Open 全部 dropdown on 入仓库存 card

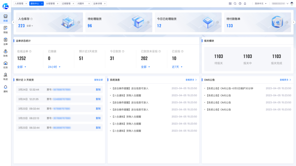30,26
